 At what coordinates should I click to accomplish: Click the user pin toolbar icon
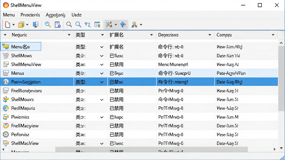coord(134,24)
